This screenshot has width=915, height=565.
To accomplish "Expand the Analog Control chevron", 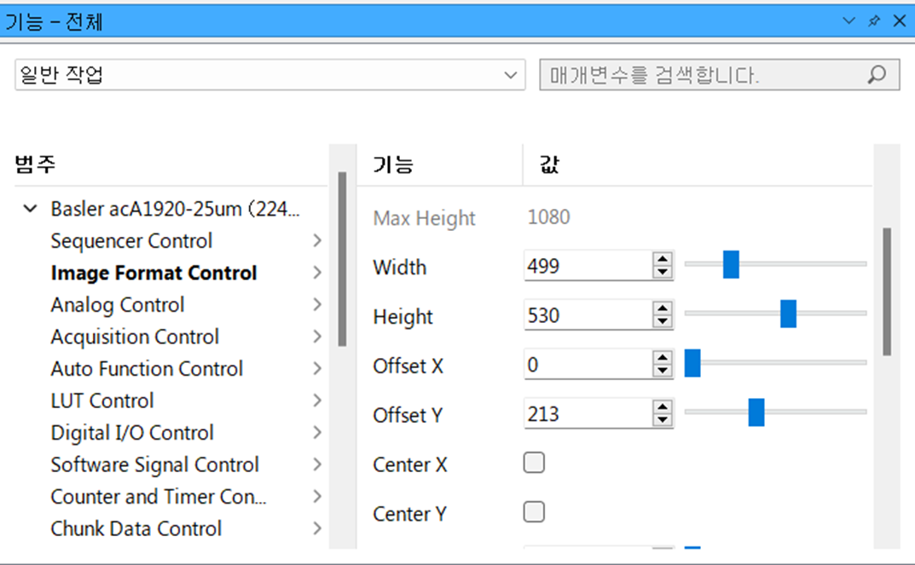I will pyautogui.click(x=317, y=305).
